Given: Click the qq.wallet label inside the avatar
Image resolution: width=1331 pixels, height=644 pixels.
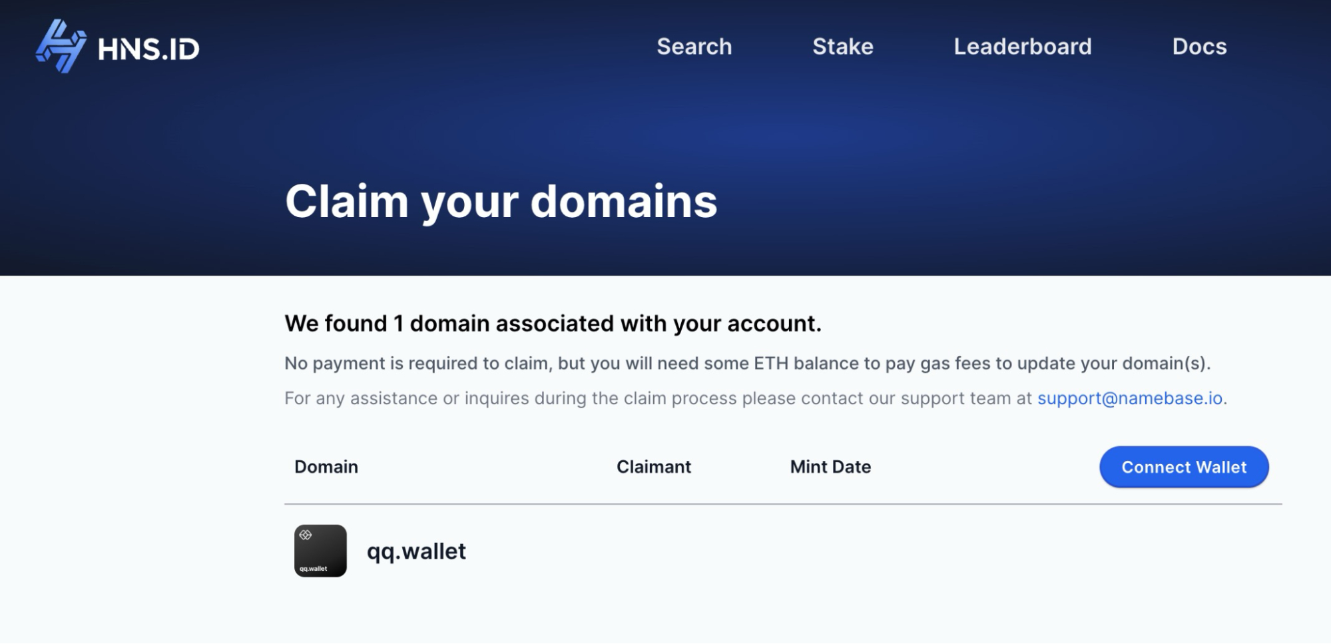Looking at the screenshot, I should click(312, 569).
